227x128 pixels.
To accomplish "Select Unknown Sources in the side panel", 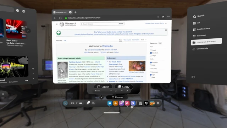I will click(206, 42).
